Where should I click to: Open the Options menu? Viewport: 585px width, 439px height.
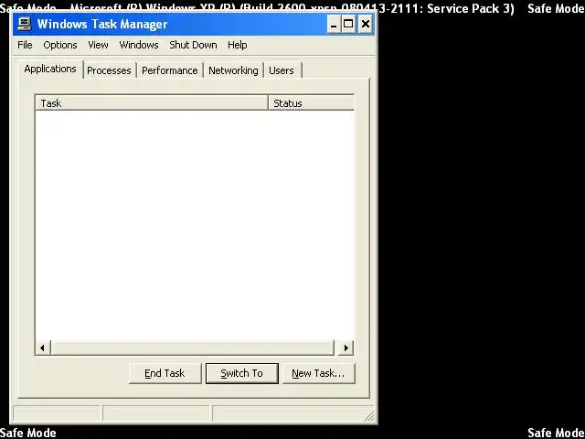(60, 45)
